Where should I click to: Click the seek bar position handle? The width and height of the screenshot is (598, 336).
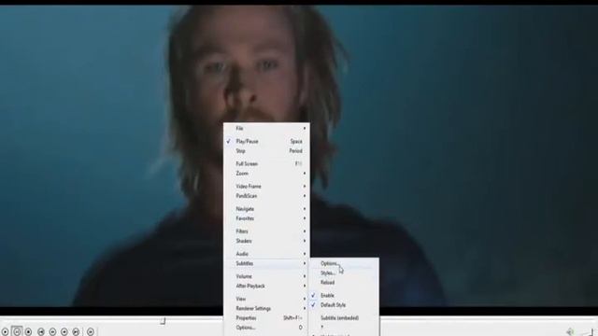point(163,321)
